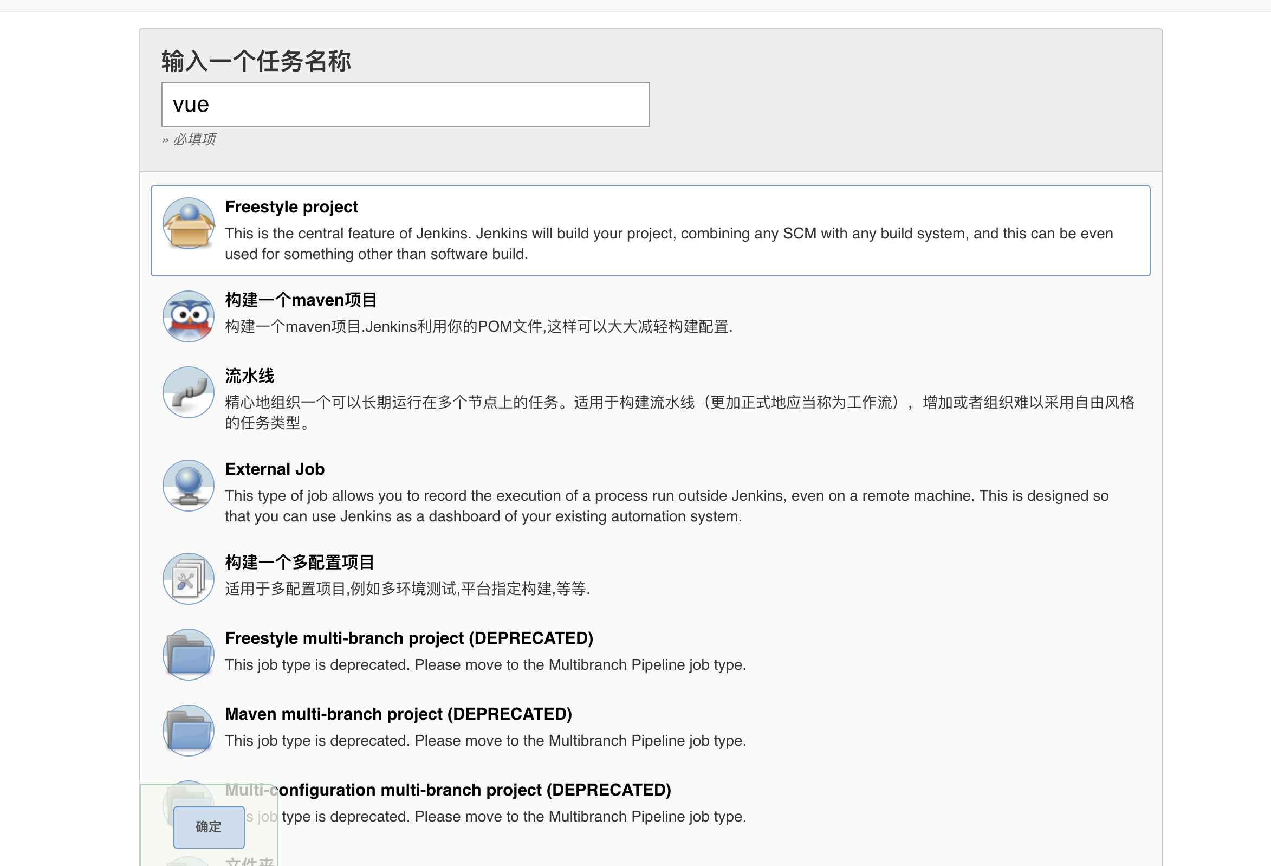Click the pipeline pipe icon
Screen dimensions: 1271x866
[x=188, y=392]
